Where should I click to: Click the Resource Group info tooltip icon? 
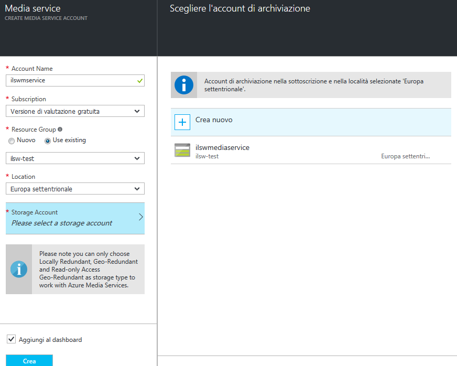point(60,130)
